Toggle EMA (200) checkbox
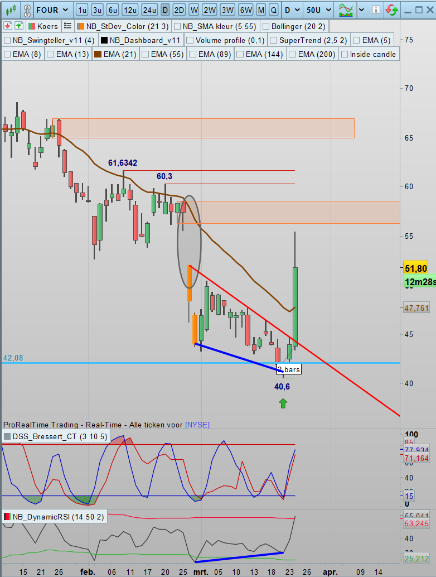 pyautogui.click(x=293, y=54)
